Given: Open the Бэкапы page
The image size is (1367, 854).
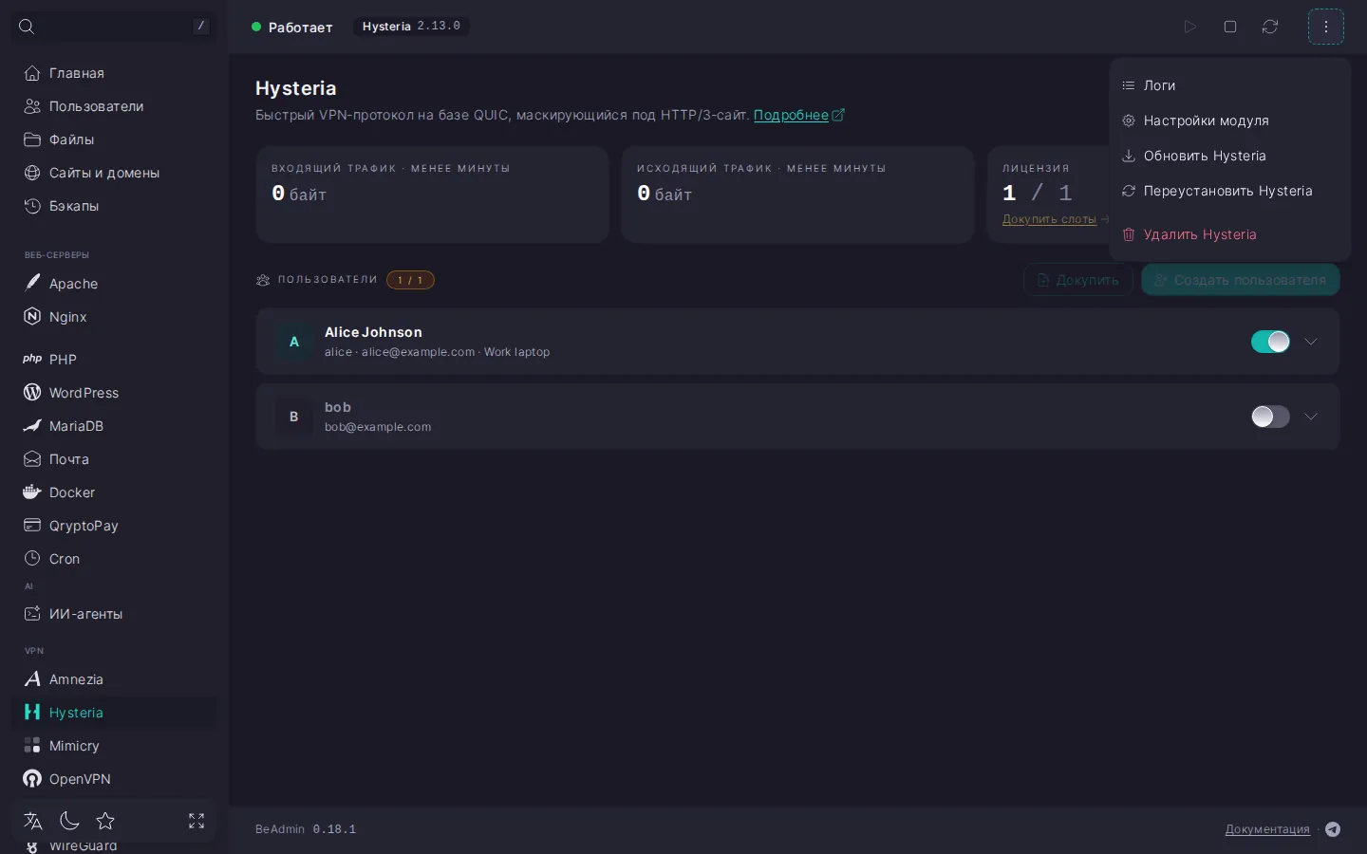Looking at the screenshot, I should (x=114, y=206).
